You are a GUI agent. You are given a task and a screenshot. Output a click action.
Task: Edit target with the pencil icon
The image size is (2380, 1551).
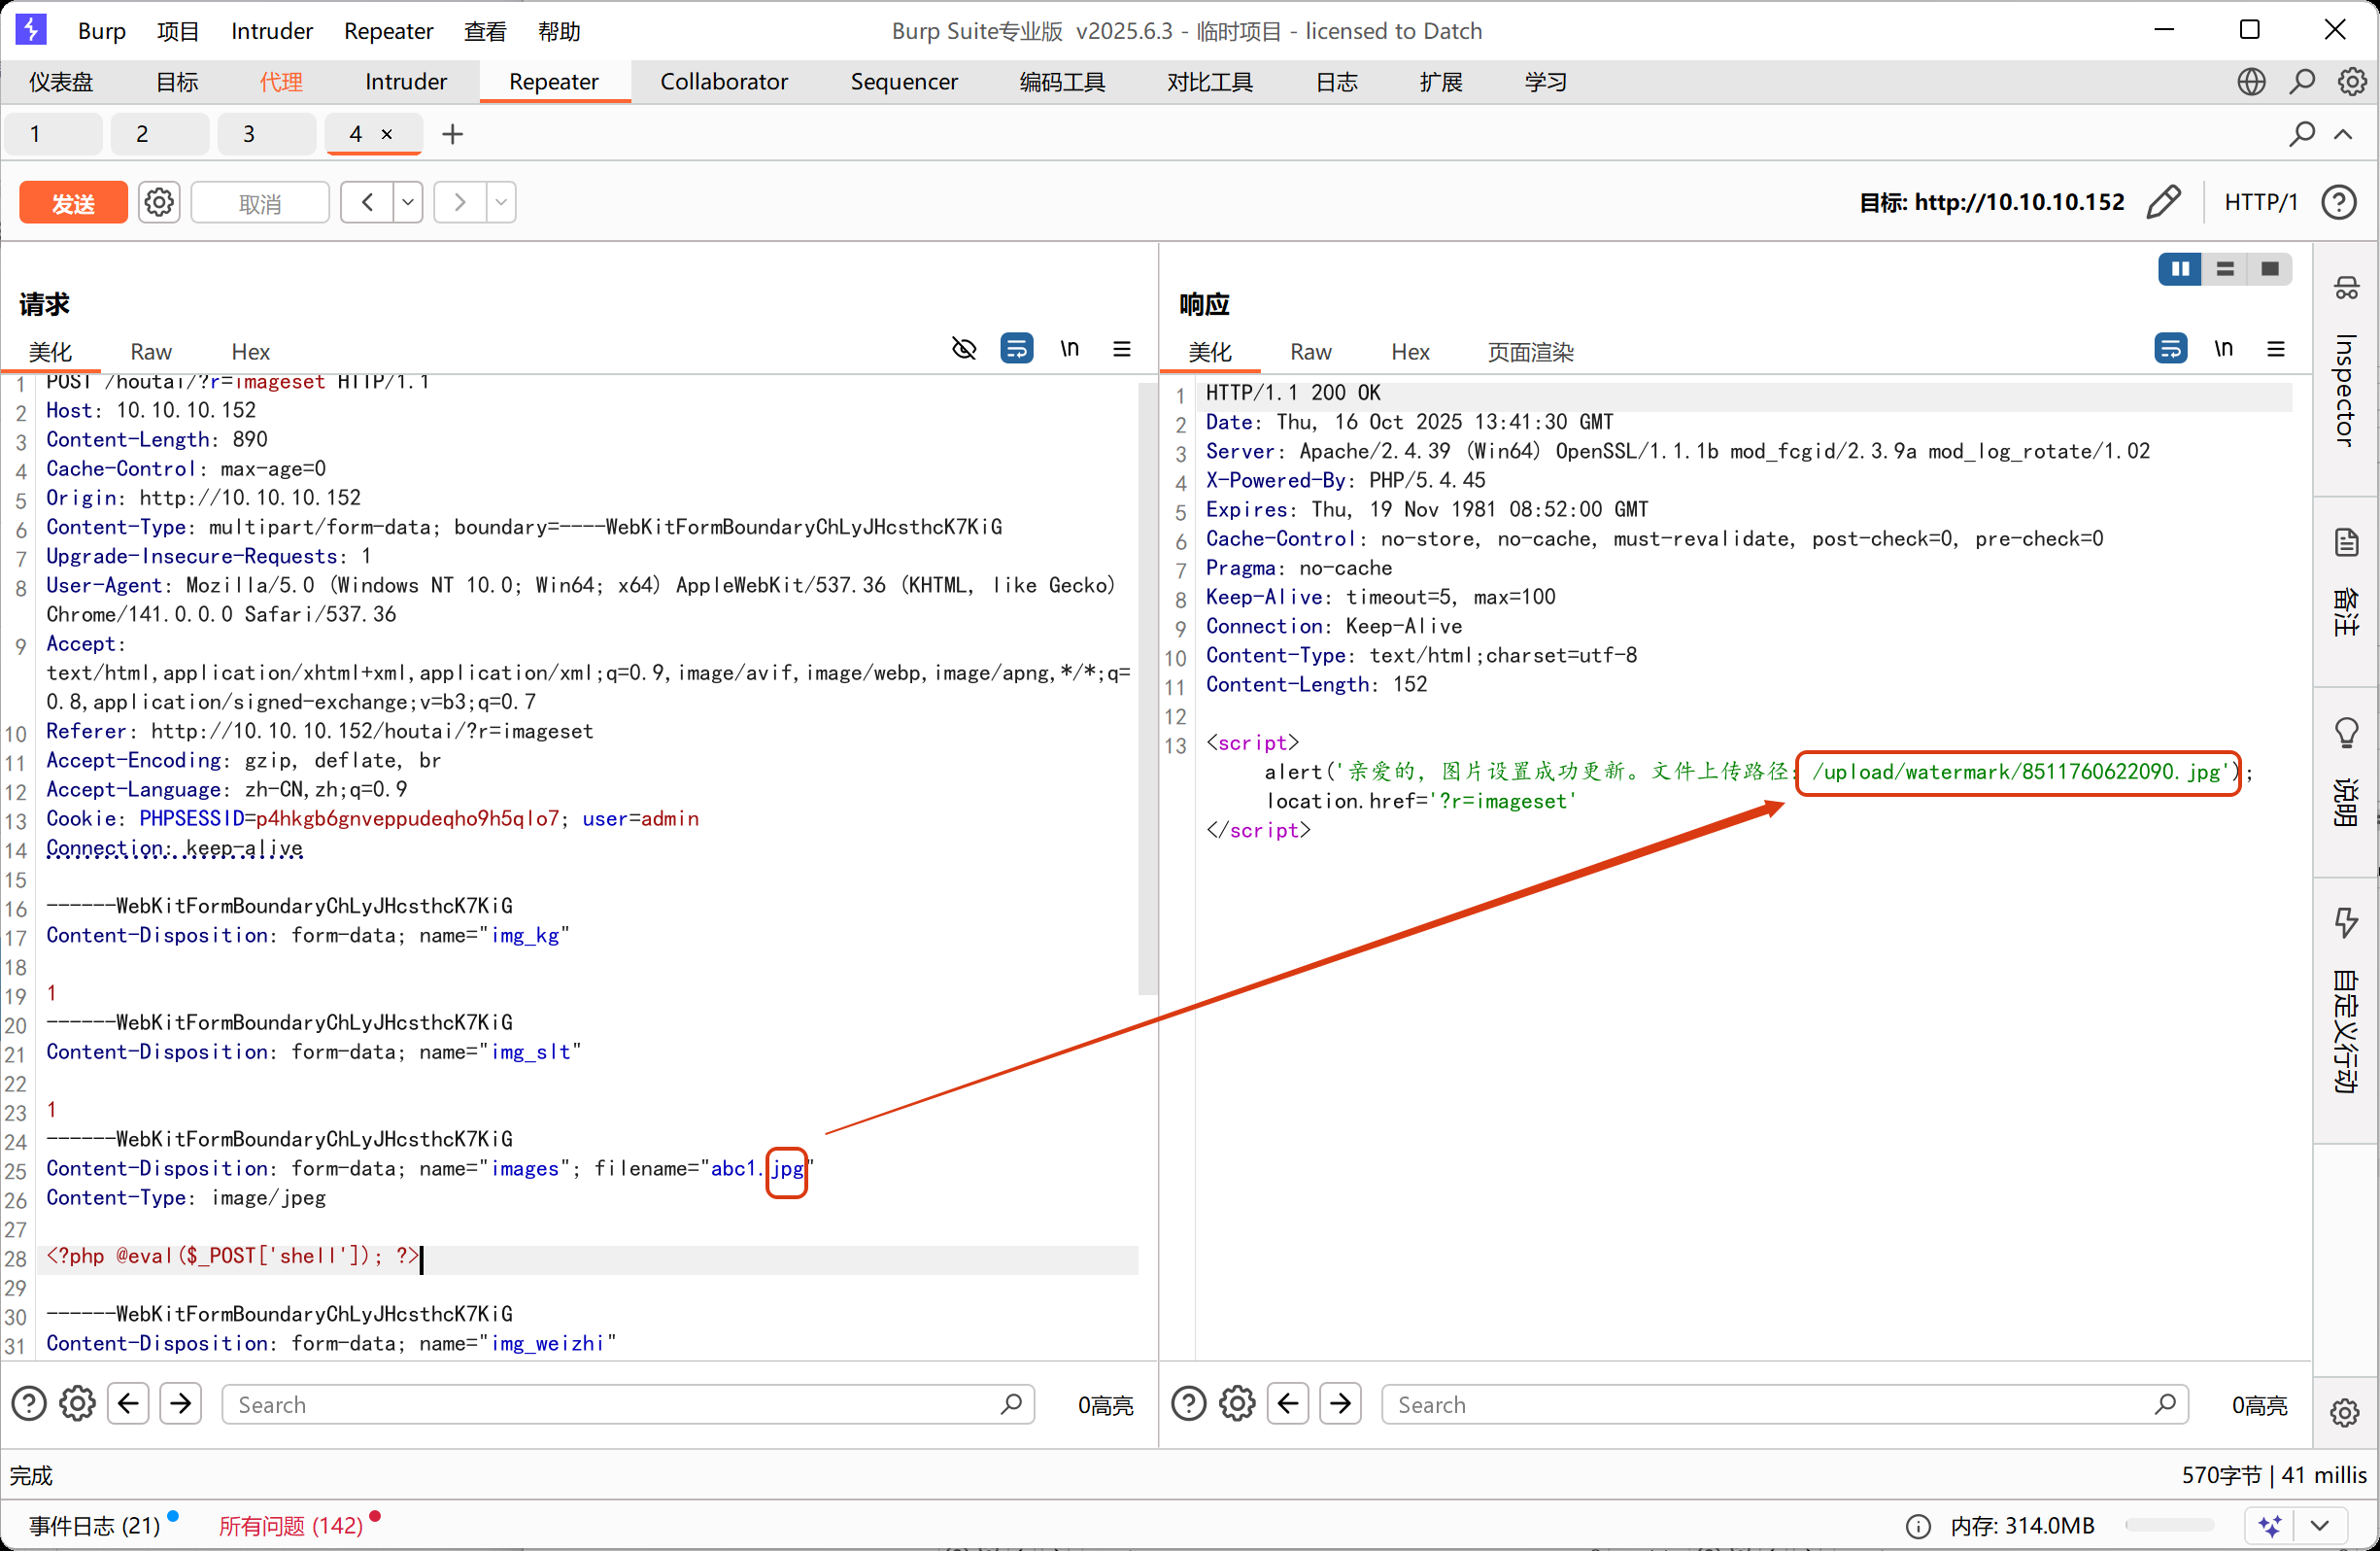[x=2163, y=202]
